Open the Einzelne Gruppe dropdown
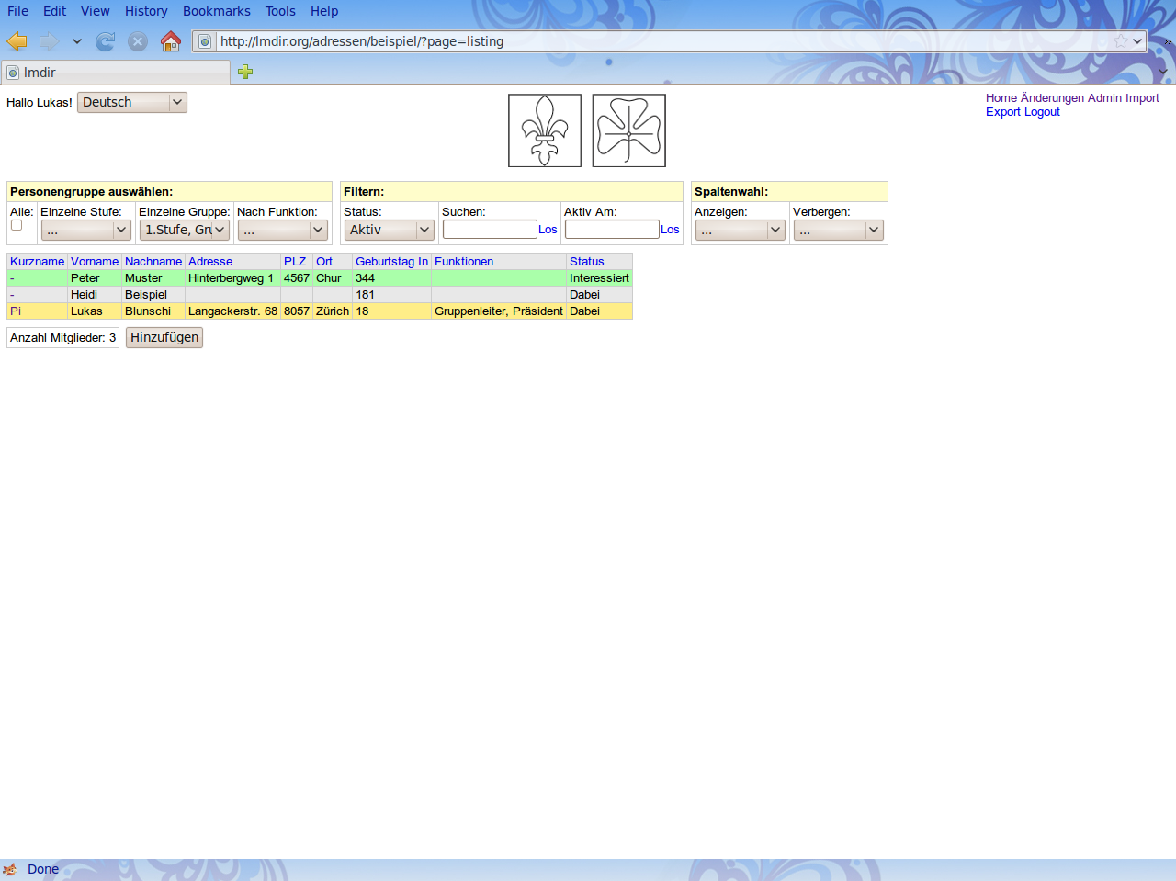 [185, 230]
